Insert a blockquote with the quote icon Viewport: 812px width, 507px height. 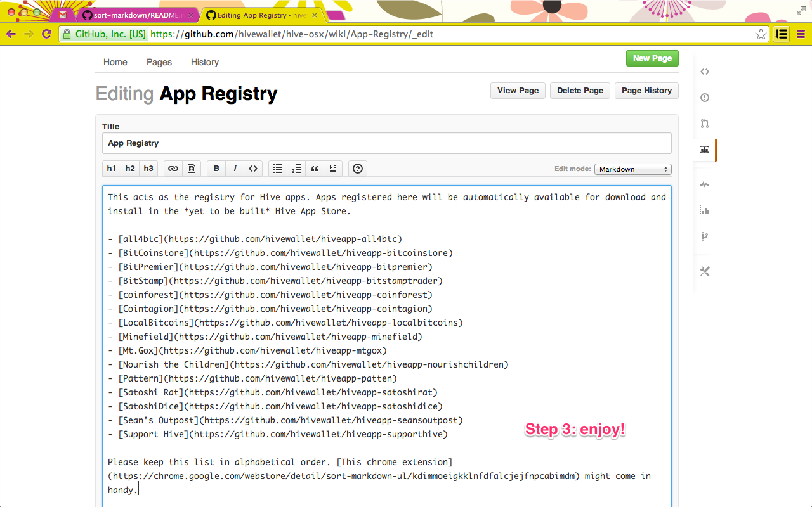(x=315, y=169)
